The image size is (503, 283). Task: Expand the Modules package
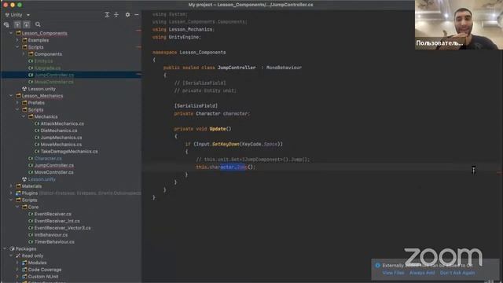click(x=17, y=263)
